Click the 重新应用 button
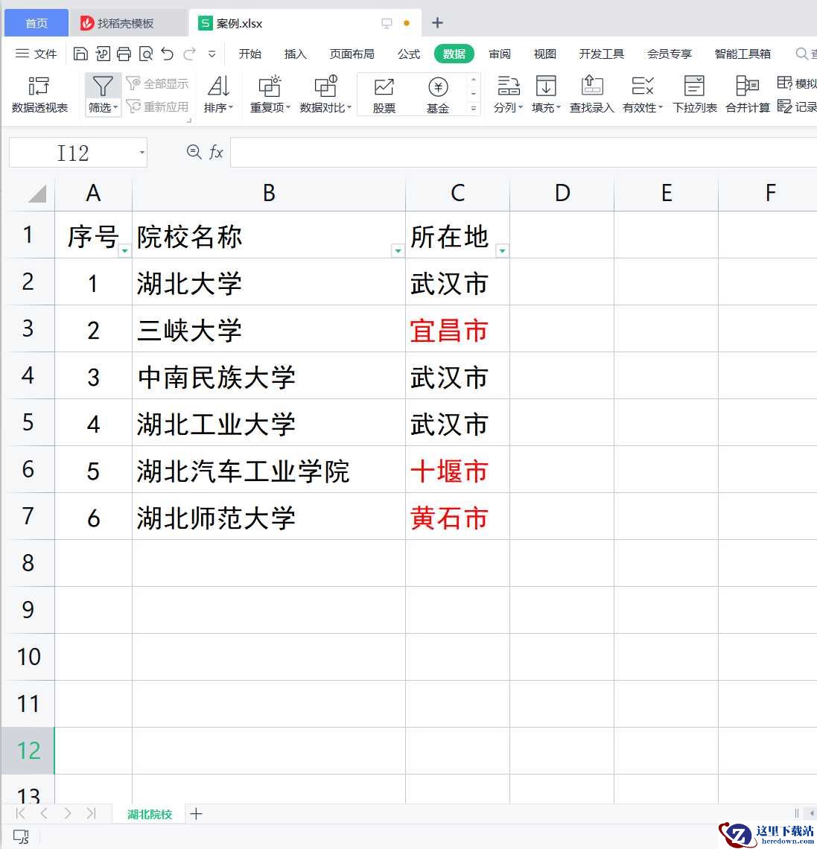The width and height of the screenshot is (817, 849). point(158,106)
